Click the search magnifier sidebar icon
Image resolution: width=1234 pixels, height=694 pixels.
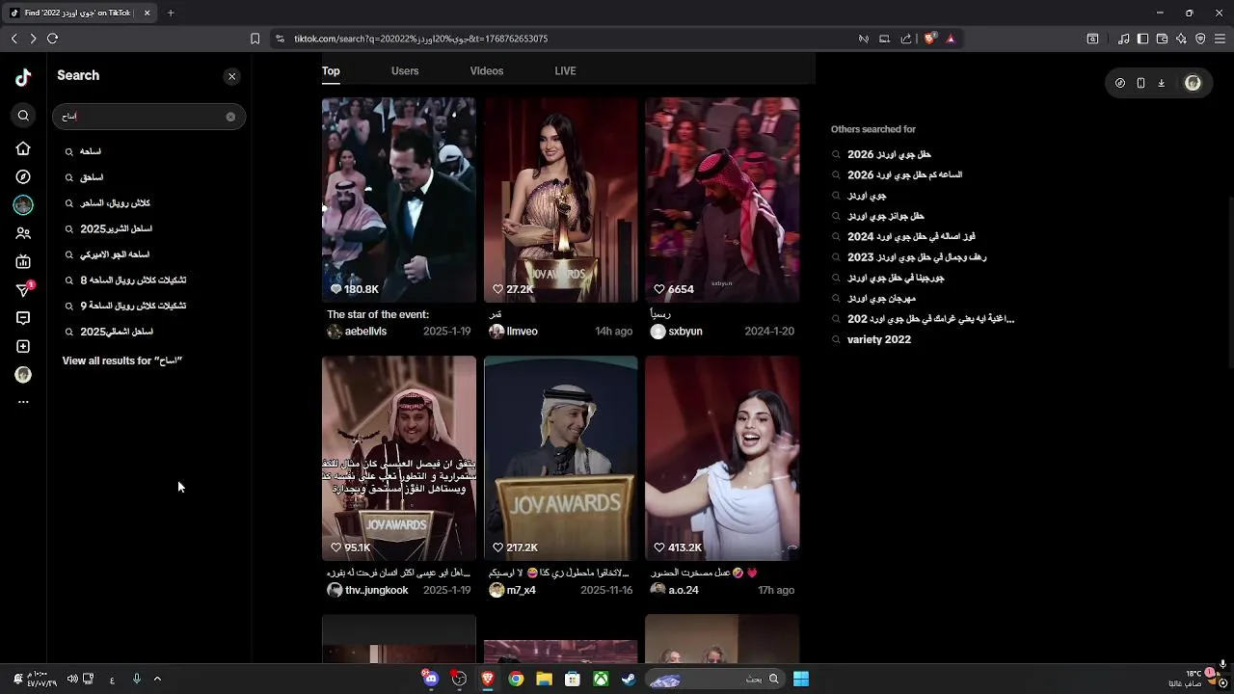pos(23,116)
